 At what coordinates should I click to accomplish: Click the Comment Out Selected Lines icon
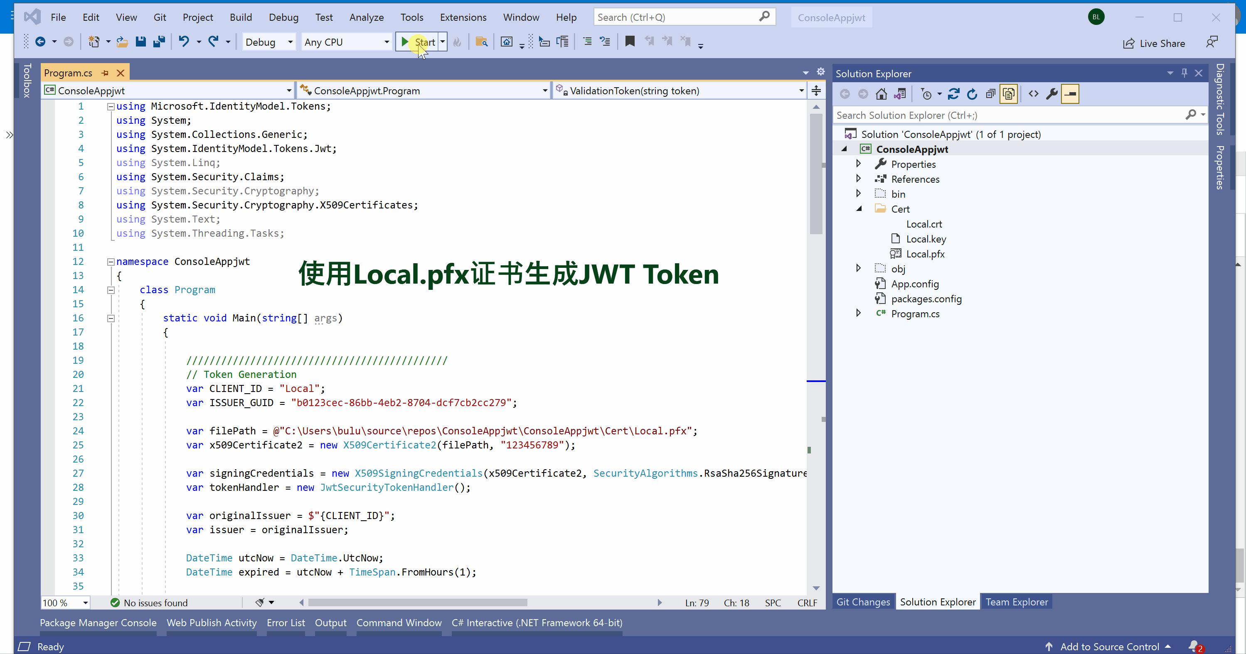pyautogui.click(x=587, y=42)
